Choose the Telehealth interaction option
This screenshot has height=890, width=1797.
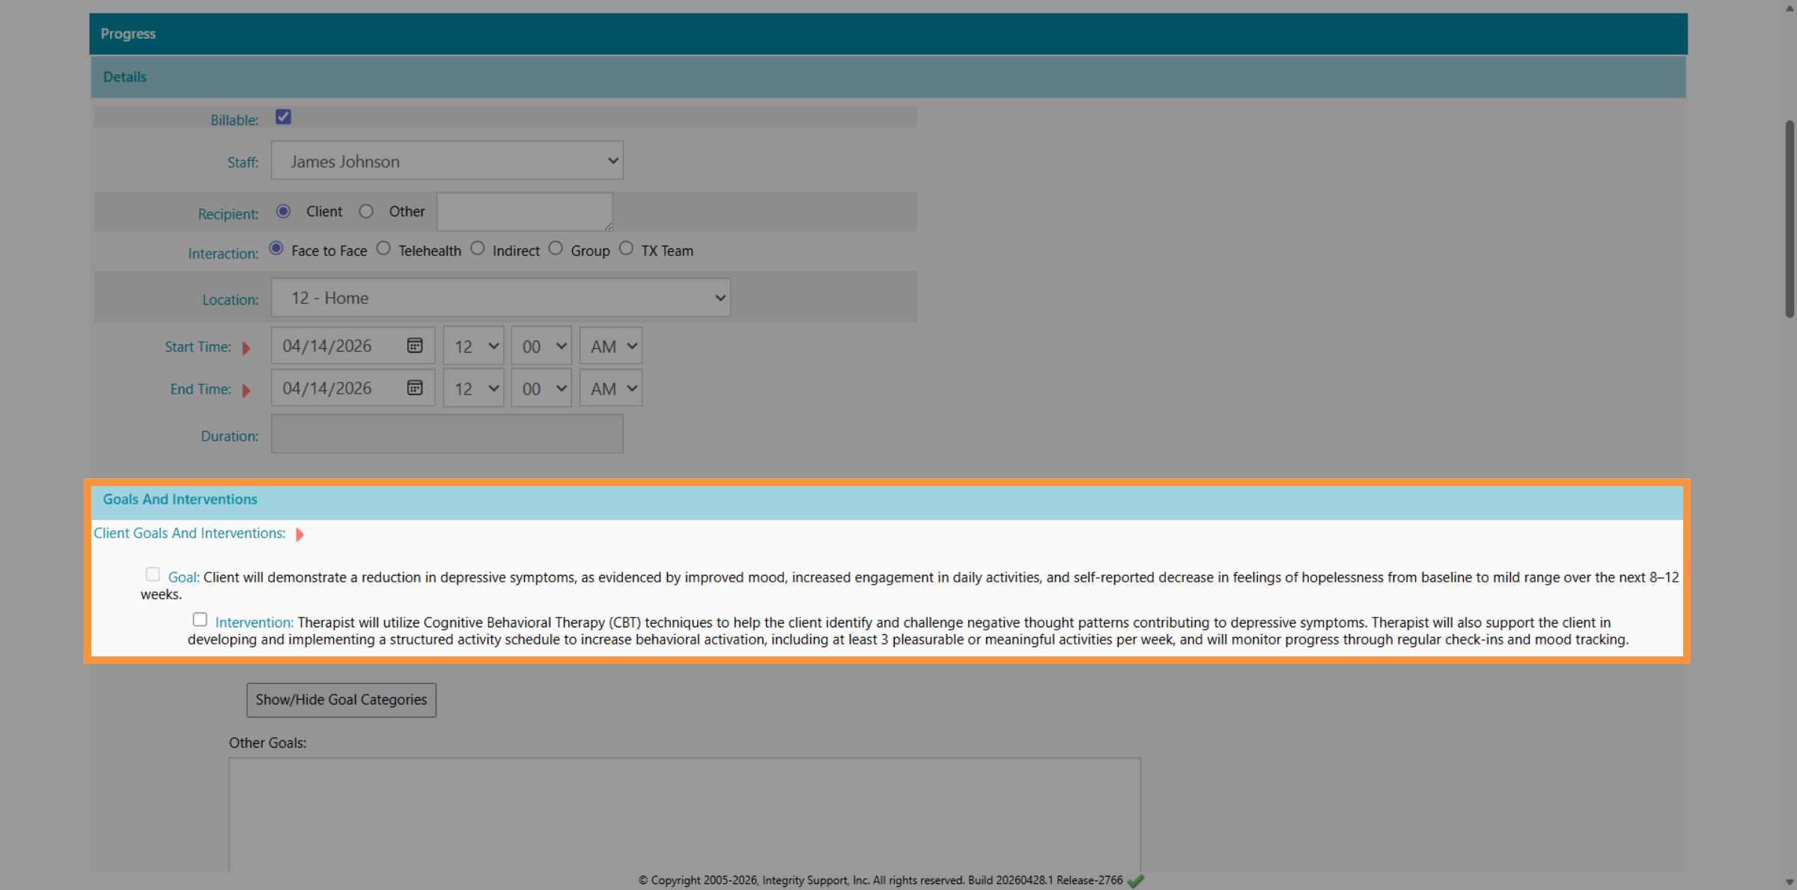(x=383, y=249)
